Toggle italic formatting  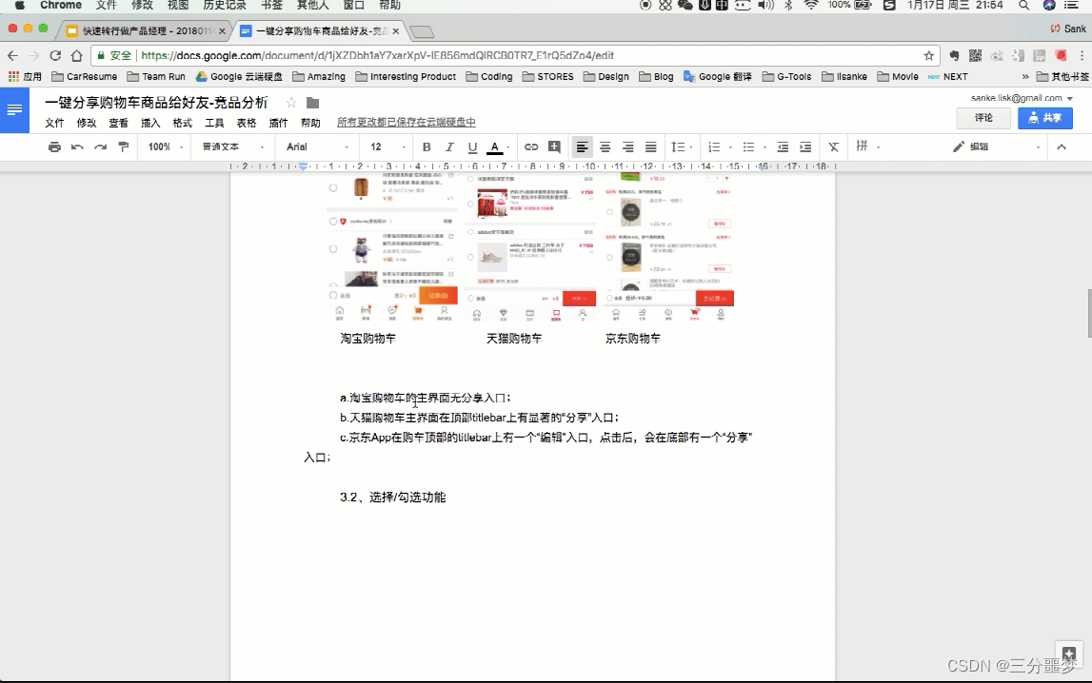pyautogui.click(x=449, y=146)
